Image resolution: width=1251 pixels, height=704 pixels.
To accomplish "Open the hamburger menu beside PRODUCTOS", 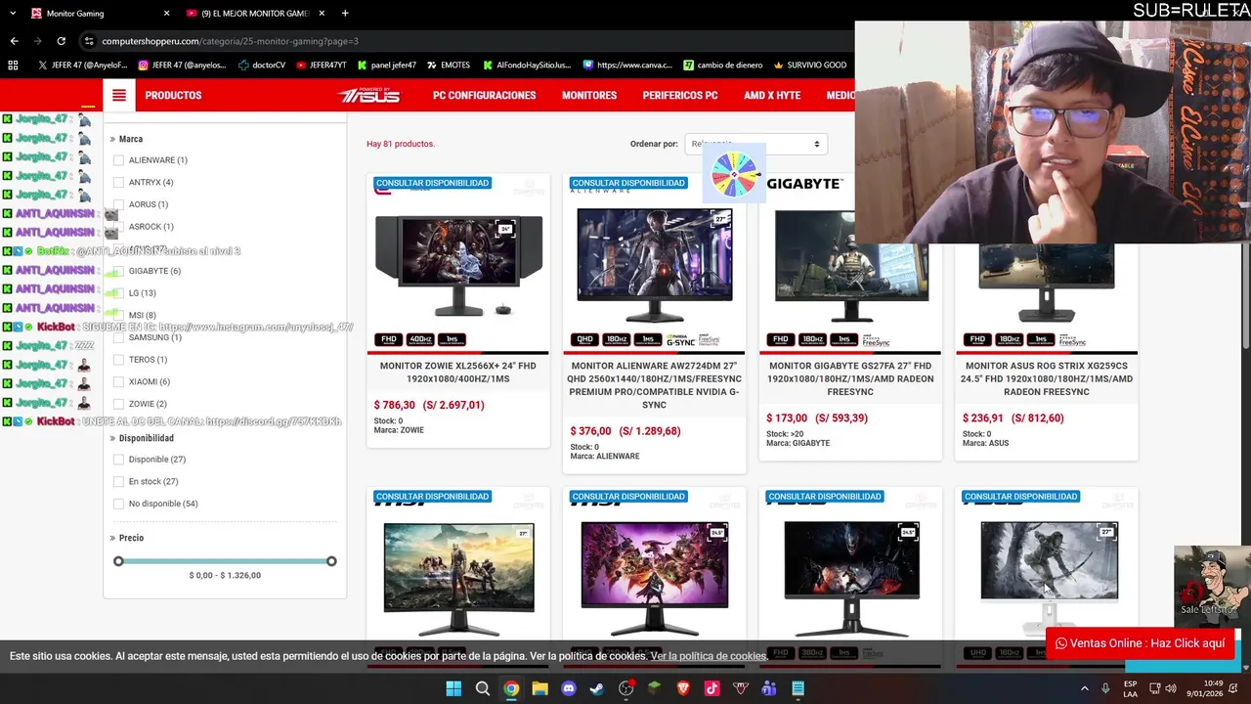I will [x=119, y=96].
